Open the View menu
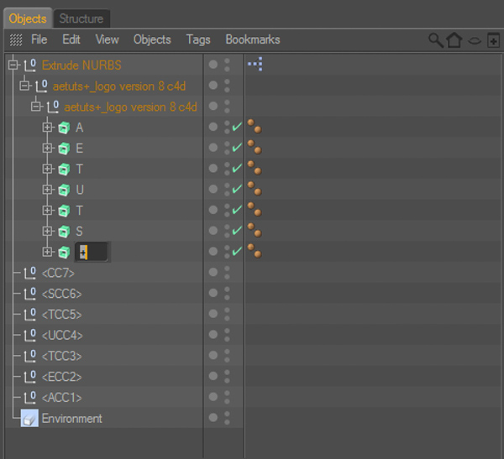The height and width of the screenshot is (459, 504). click(107, 39)
